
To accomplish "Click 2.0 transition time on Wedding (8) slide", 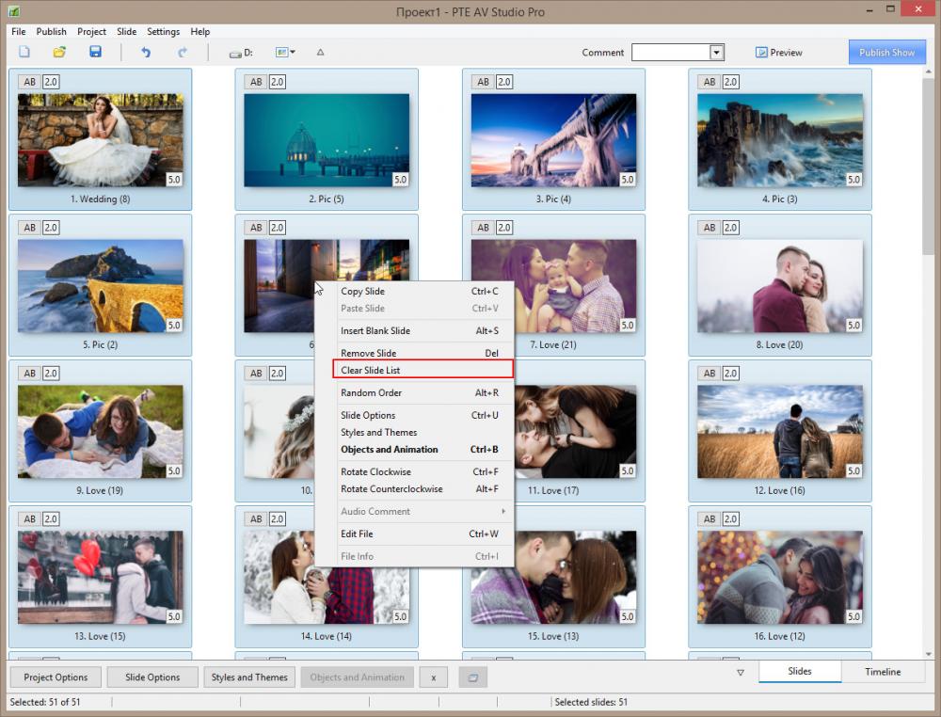I will click(x=51, y=82).
